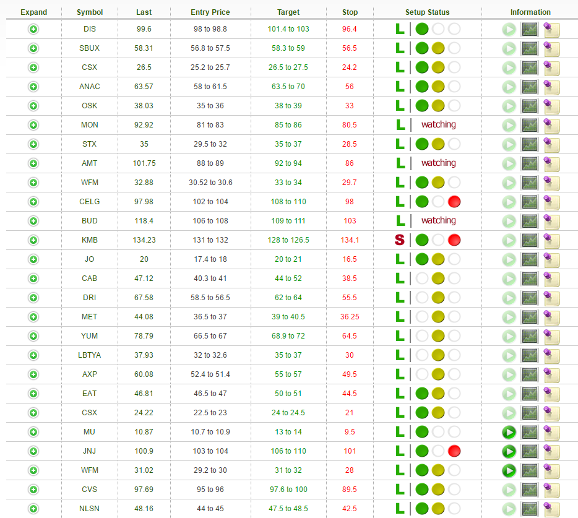Open the pinned note for SBUX

click(551, 48)
